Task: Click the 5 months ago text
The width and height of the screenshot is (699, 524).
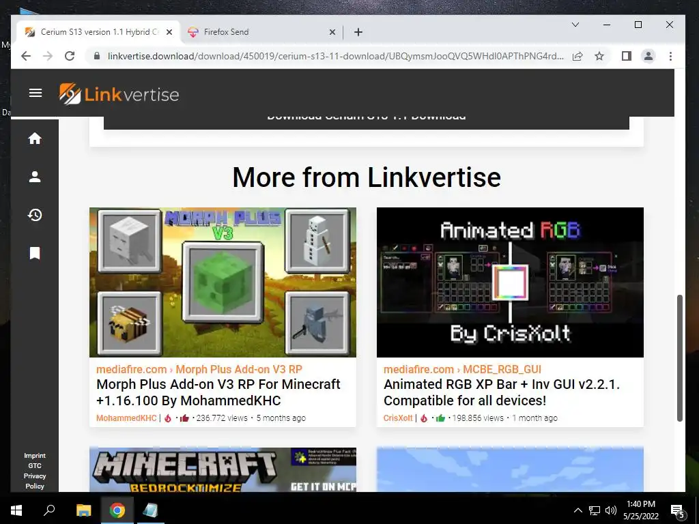Action: tap(281, 418)
